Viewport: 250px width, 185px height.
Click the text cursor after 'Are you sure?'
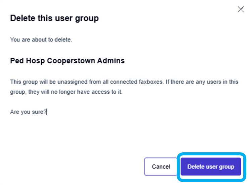click(x=47, y=112)
